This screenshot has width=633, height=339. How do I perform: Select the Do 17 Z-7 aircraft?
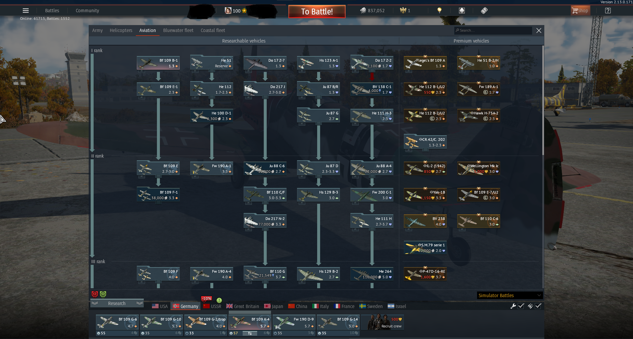265,63
